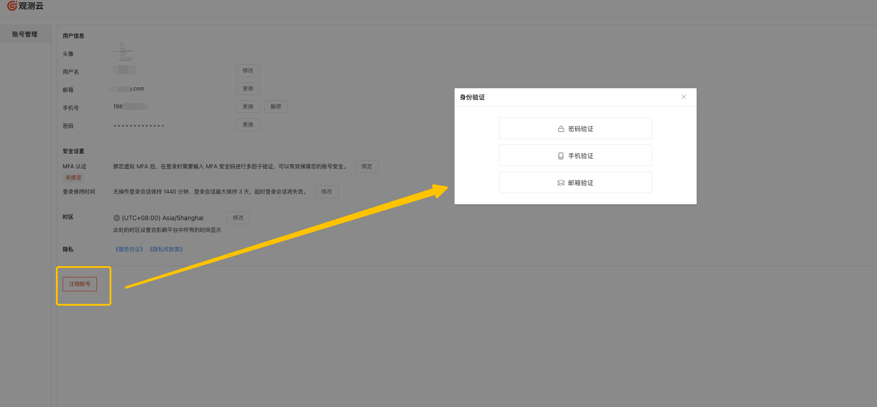Click the lock icon in 密码验证
This screenshot has height=407, width=877.
pyautogui.click(x=561, y=129)
